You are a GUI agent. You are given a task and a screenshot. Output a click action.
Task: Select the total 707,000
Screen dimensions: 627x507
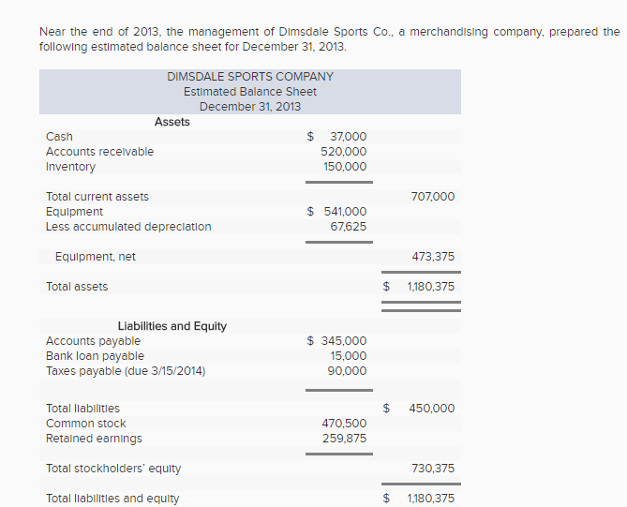click(x=433, y=197)
